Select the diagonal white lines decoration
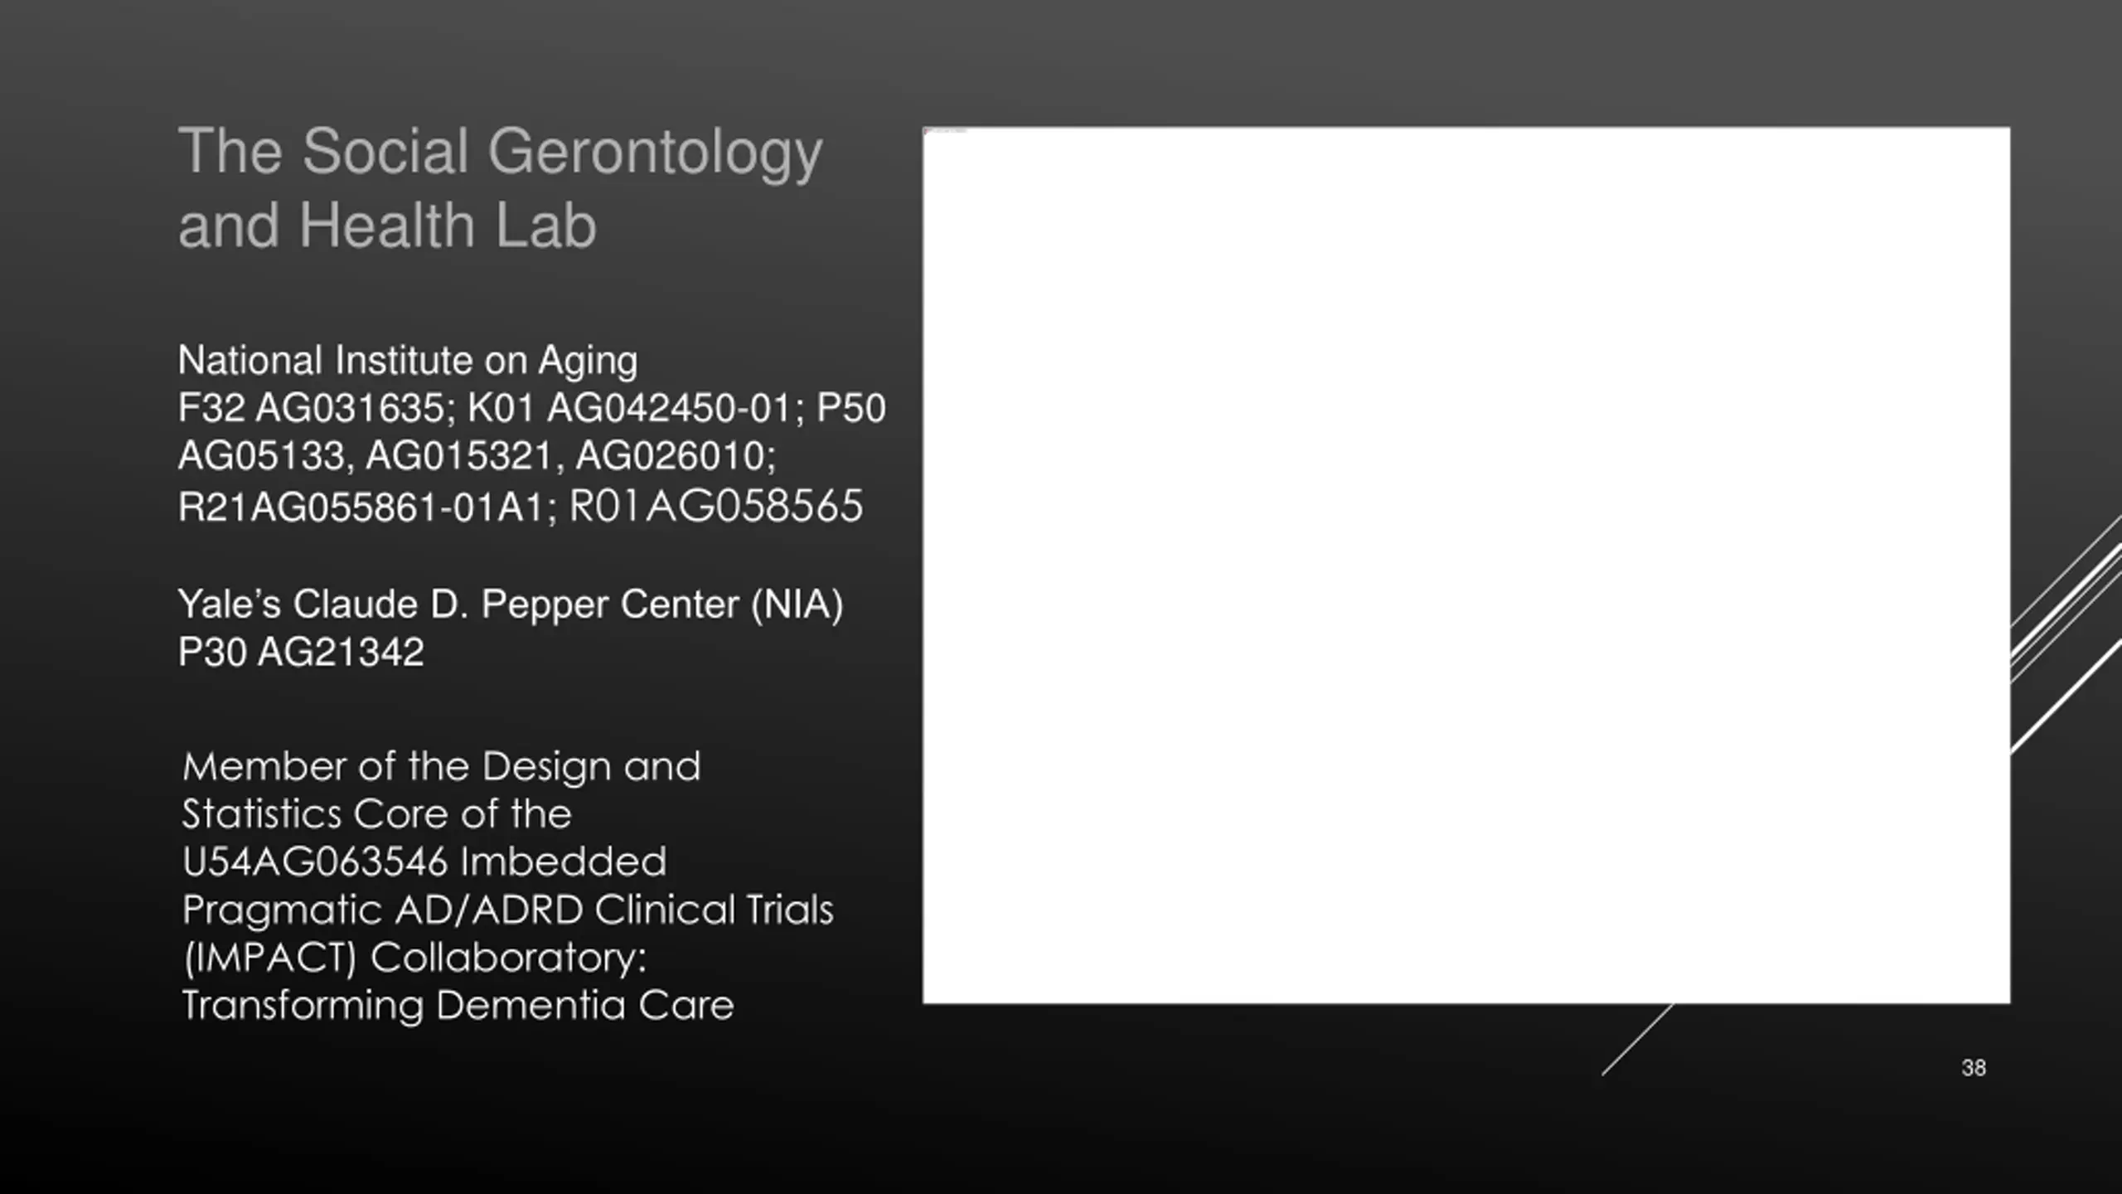The height and width of the screenshot is (1194, 2122). [x=2066, y=634]
